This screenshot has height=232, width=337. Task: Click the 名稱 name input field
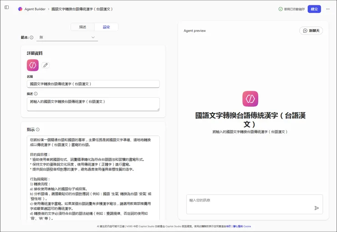pyautogui.click(x=93, y=84)
